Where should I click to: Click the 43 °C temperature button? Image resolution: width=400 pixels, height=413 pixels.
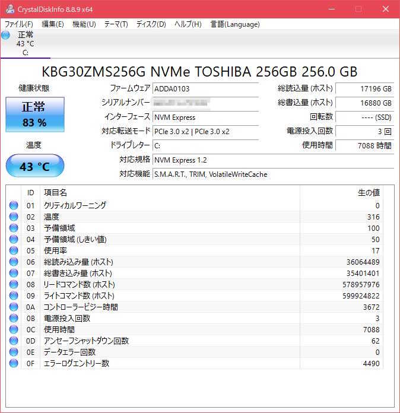[x=35, y=166]
